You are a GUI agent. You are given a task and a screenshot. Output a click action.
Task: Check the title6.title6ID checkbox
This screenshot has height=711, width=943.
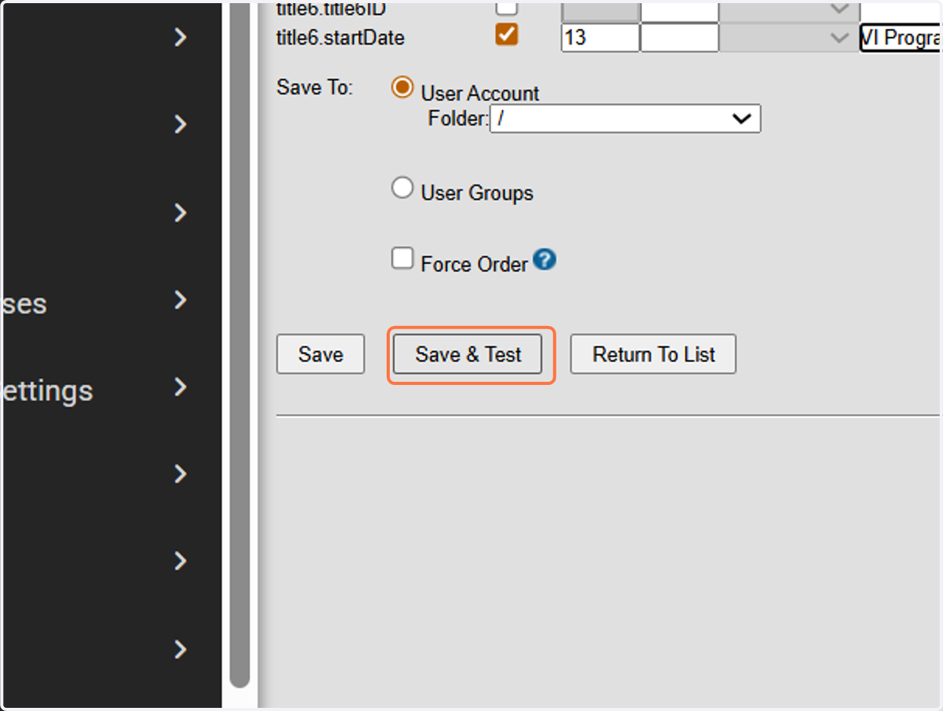[507, 8]
